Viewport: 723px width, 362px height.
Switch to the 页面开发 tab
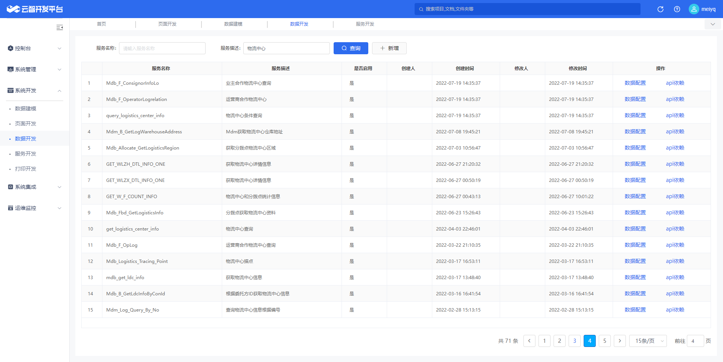pos(167,24)
